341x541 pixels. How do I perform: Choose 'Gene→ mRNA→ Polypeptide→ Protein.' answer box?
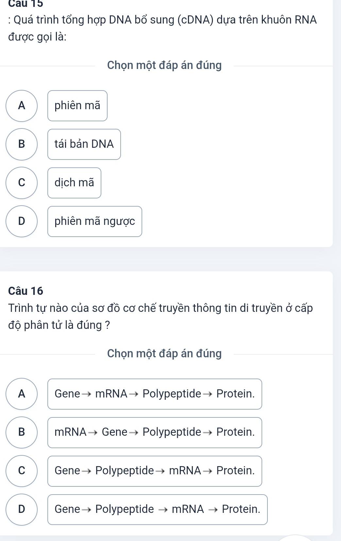coord(155,394)
